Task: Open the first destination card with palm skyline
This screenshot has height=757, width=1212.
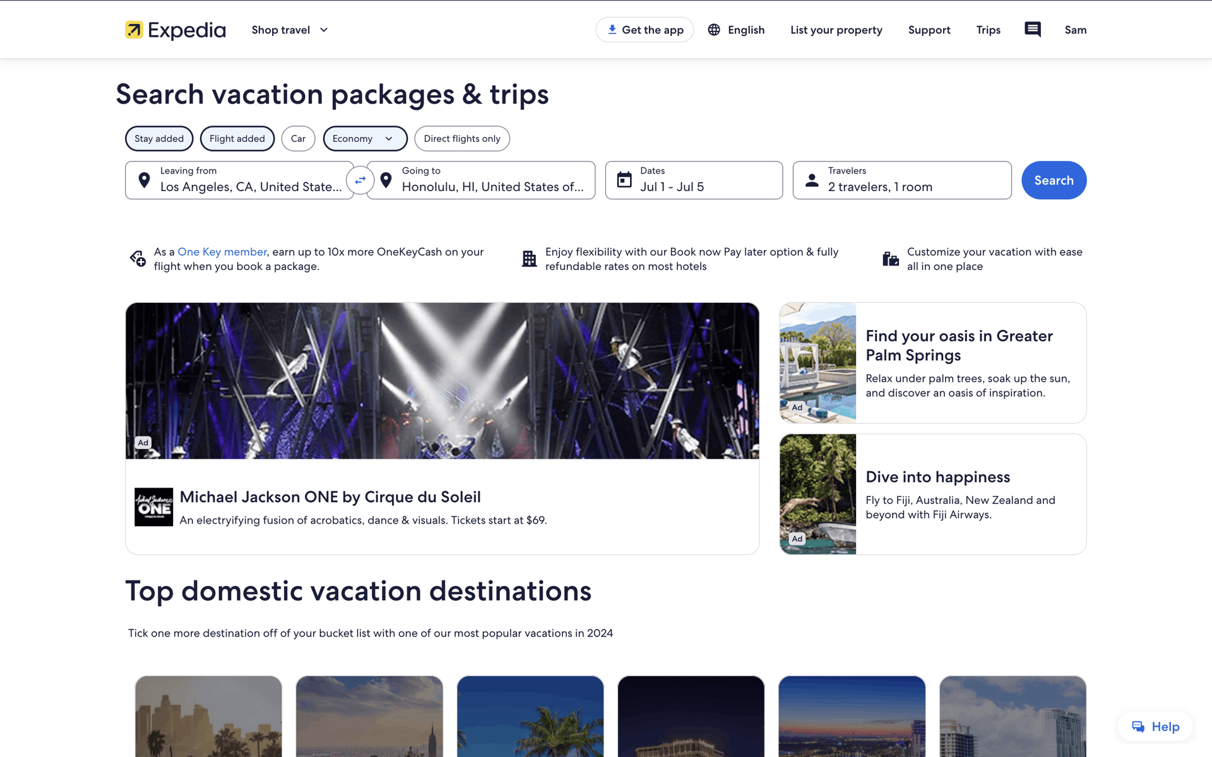Action: [x=208, y=716]
